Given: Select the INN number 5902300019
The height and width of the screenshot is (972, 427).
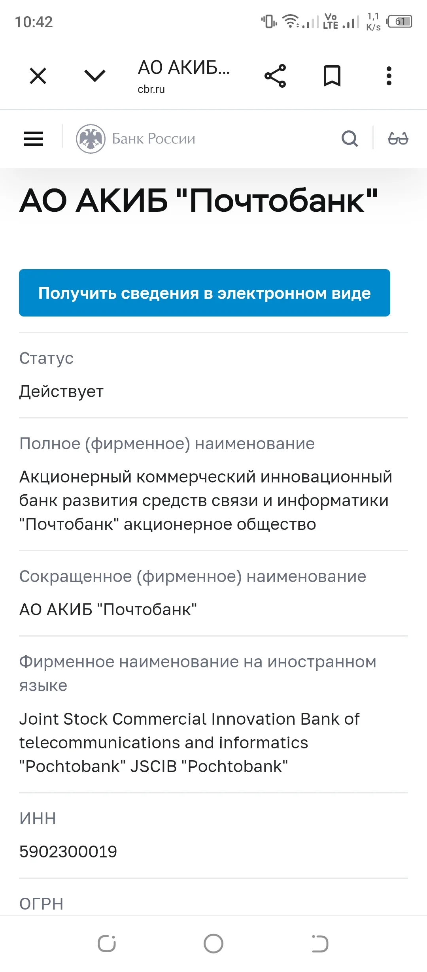Looking at the screenshot, I should [x=68, y=851].
